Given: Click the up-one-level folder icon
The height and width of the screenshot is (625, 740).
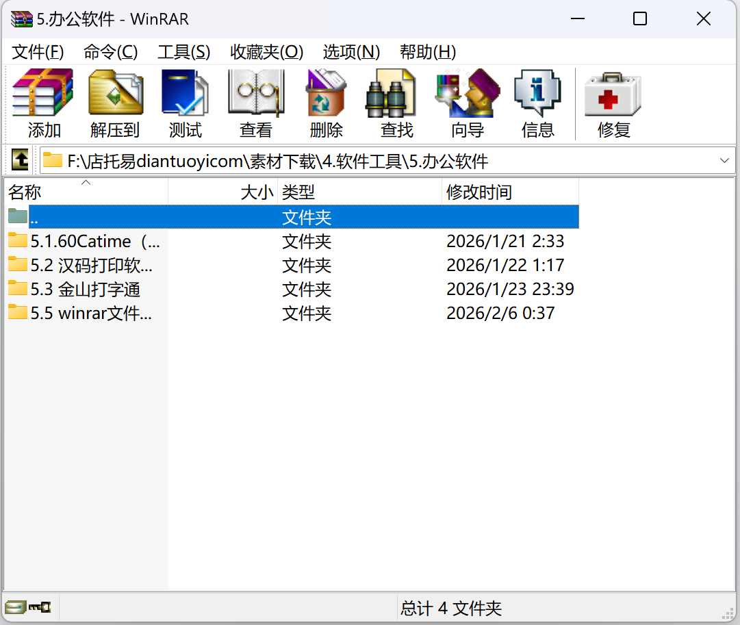Looking at the screenshot, I should click(20, 160).
